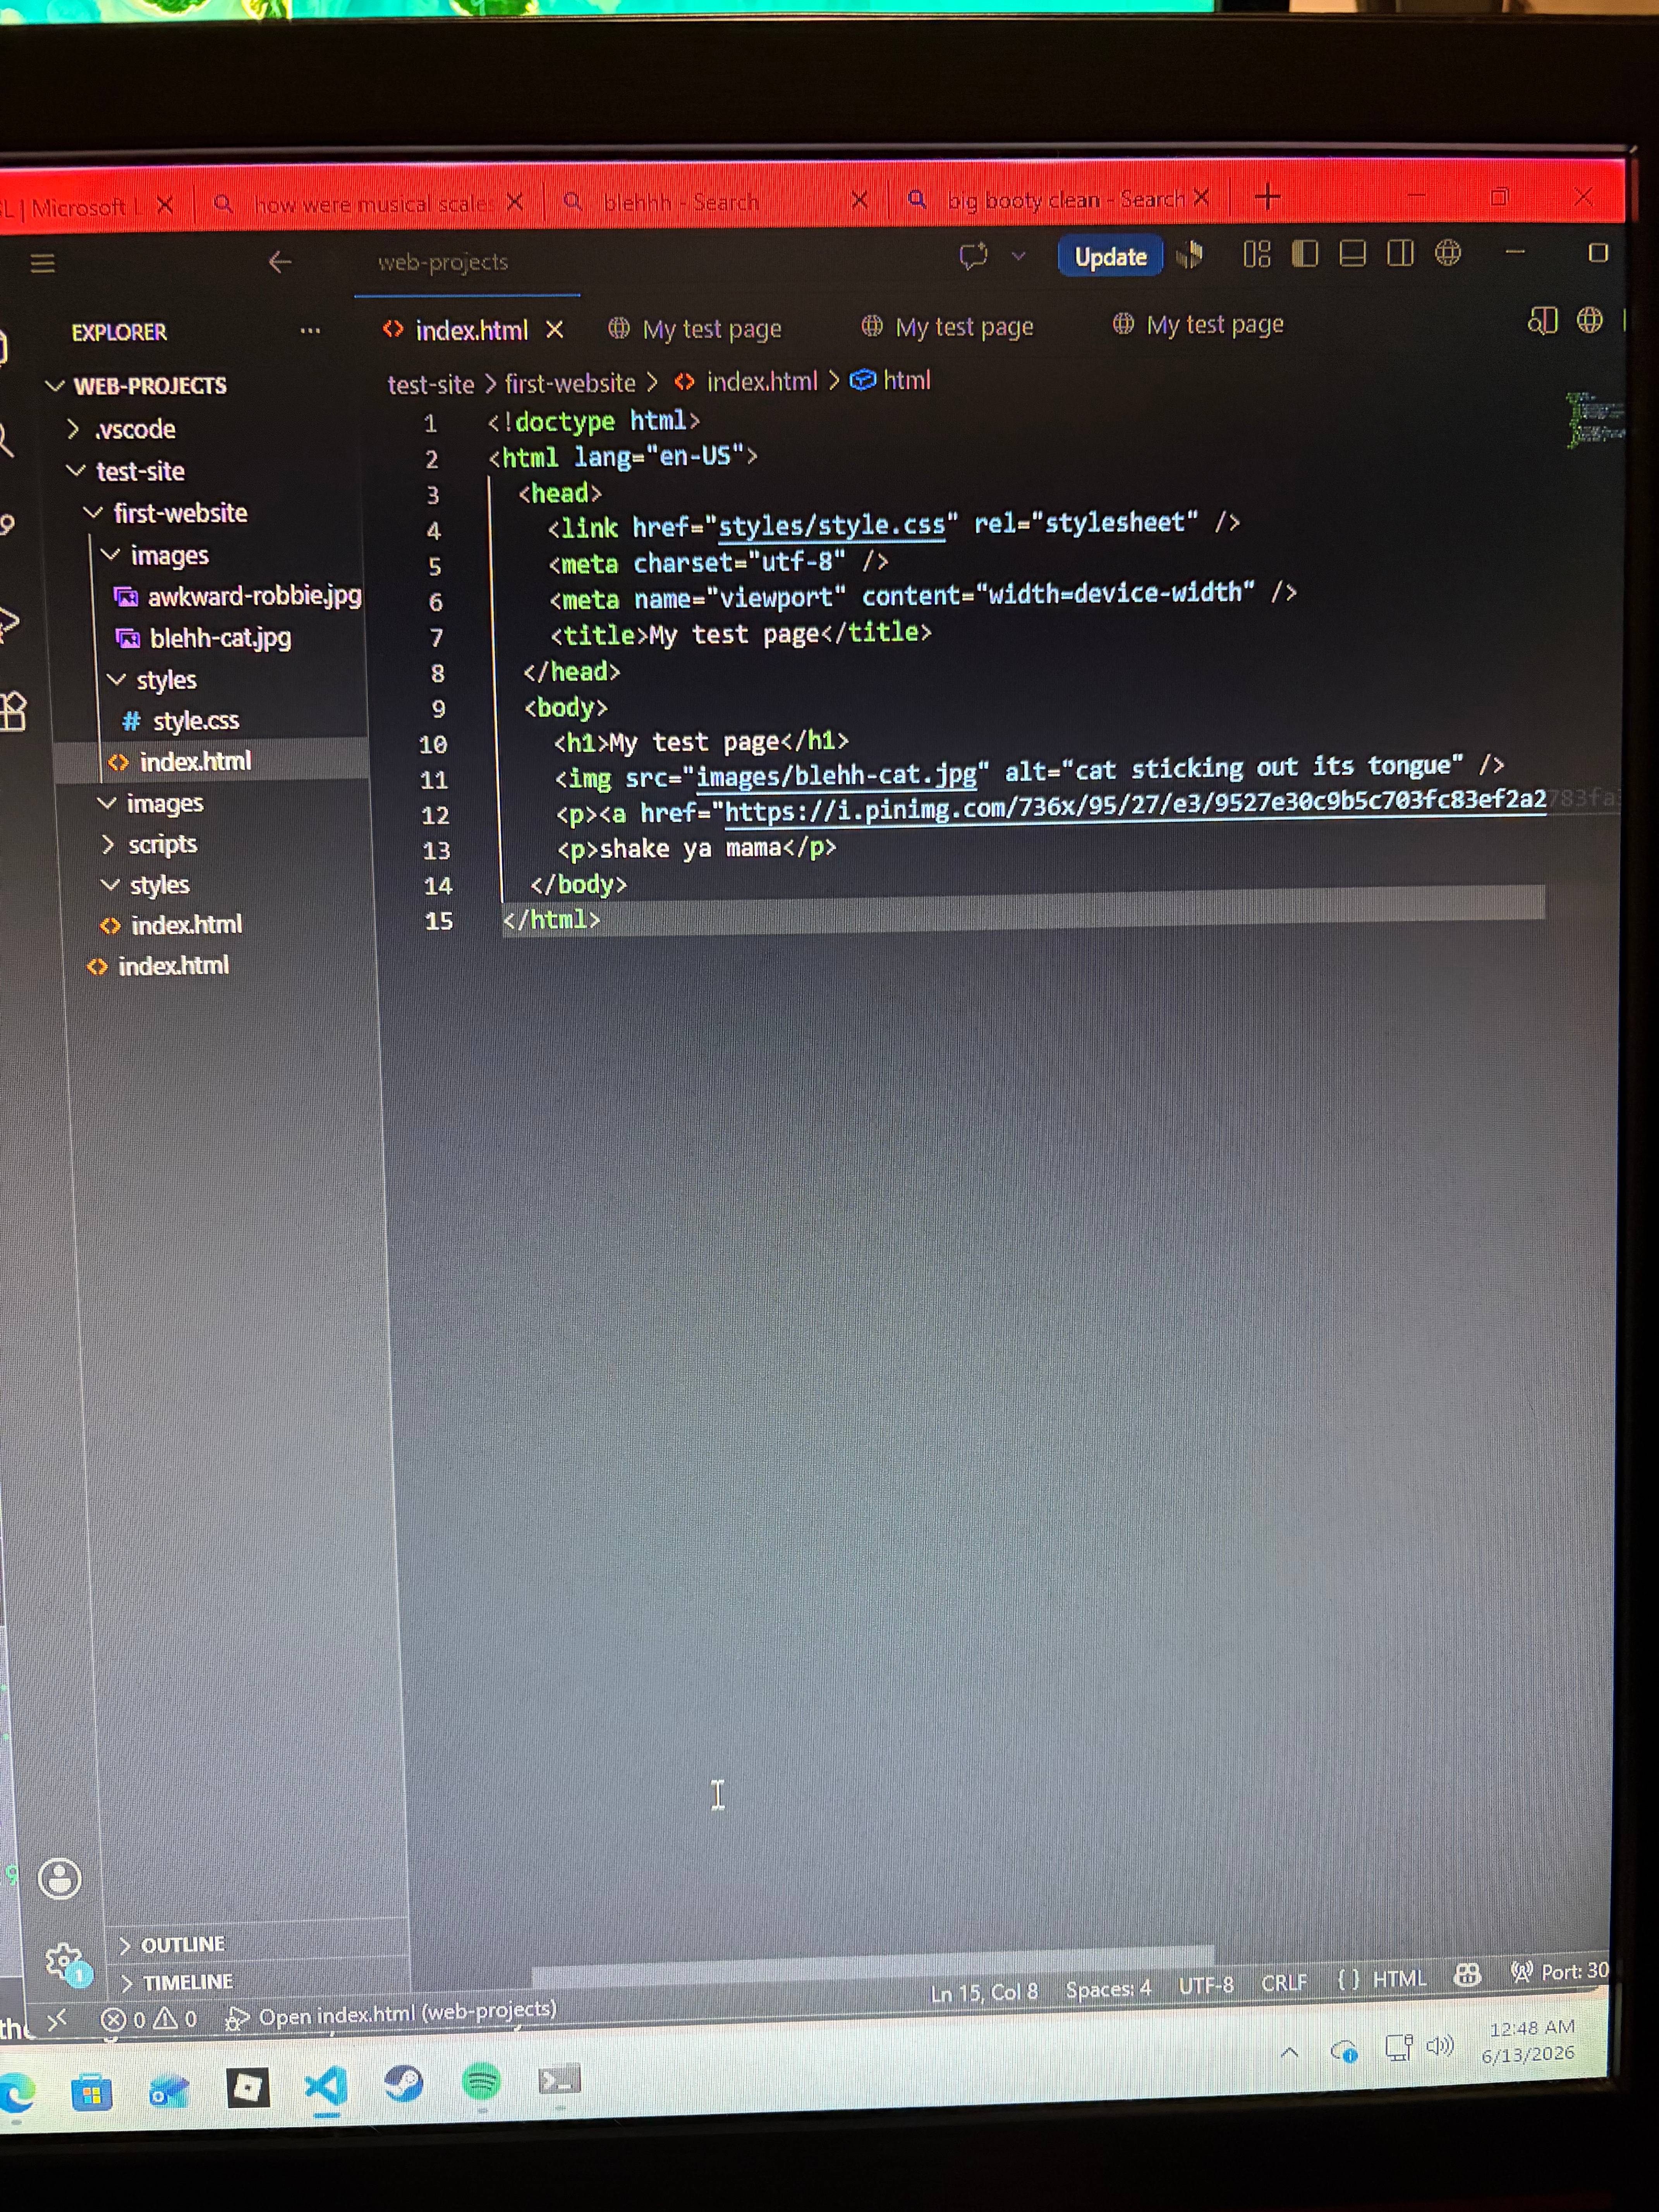Open the dropdown chevron beside Copilot chat icon
The height and width of the screenshot is (2212, 1659).
(x=1019, y=256)
